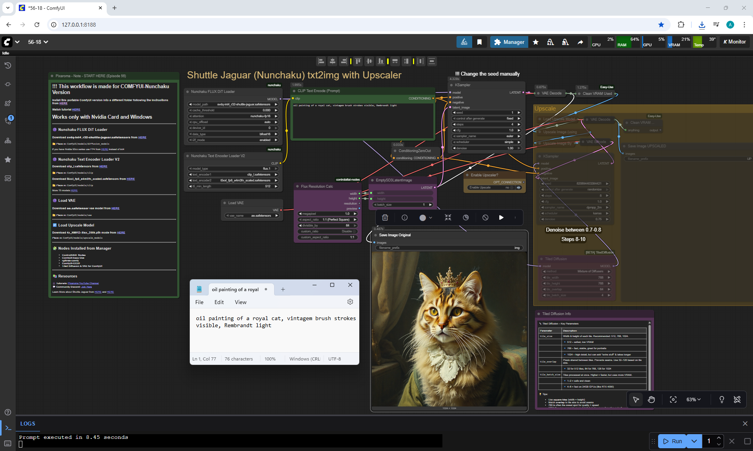
Task: Click the Manager button
Action: coord(509,42)
